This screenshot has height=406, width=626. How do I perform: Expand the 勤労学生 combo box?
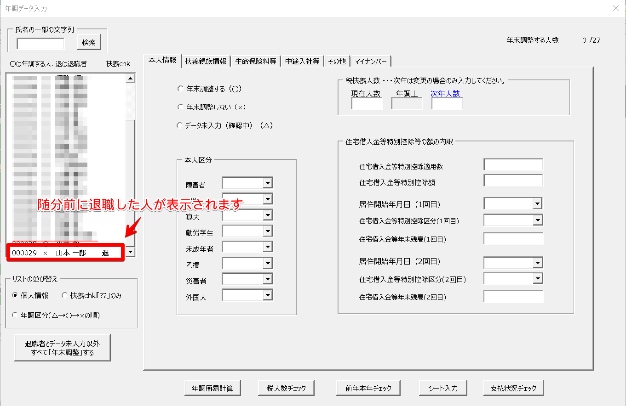[268, 231]
